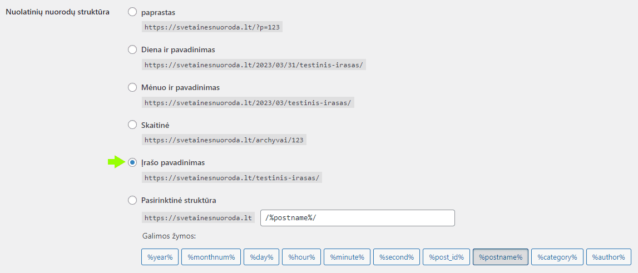The width and height of the screenshot is (638, 273).
Task: Add the %year% tag
Action: click(160, 257)
